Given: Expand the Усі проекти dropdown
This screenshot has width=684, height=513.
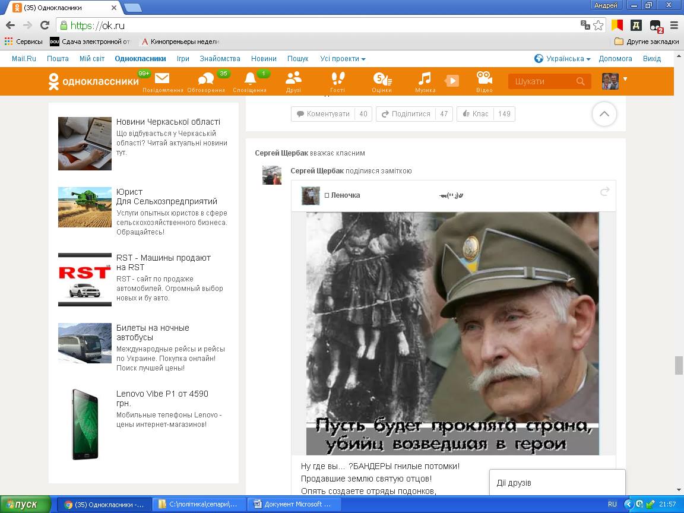Looking at the screenshot, I should coord(343,59).
